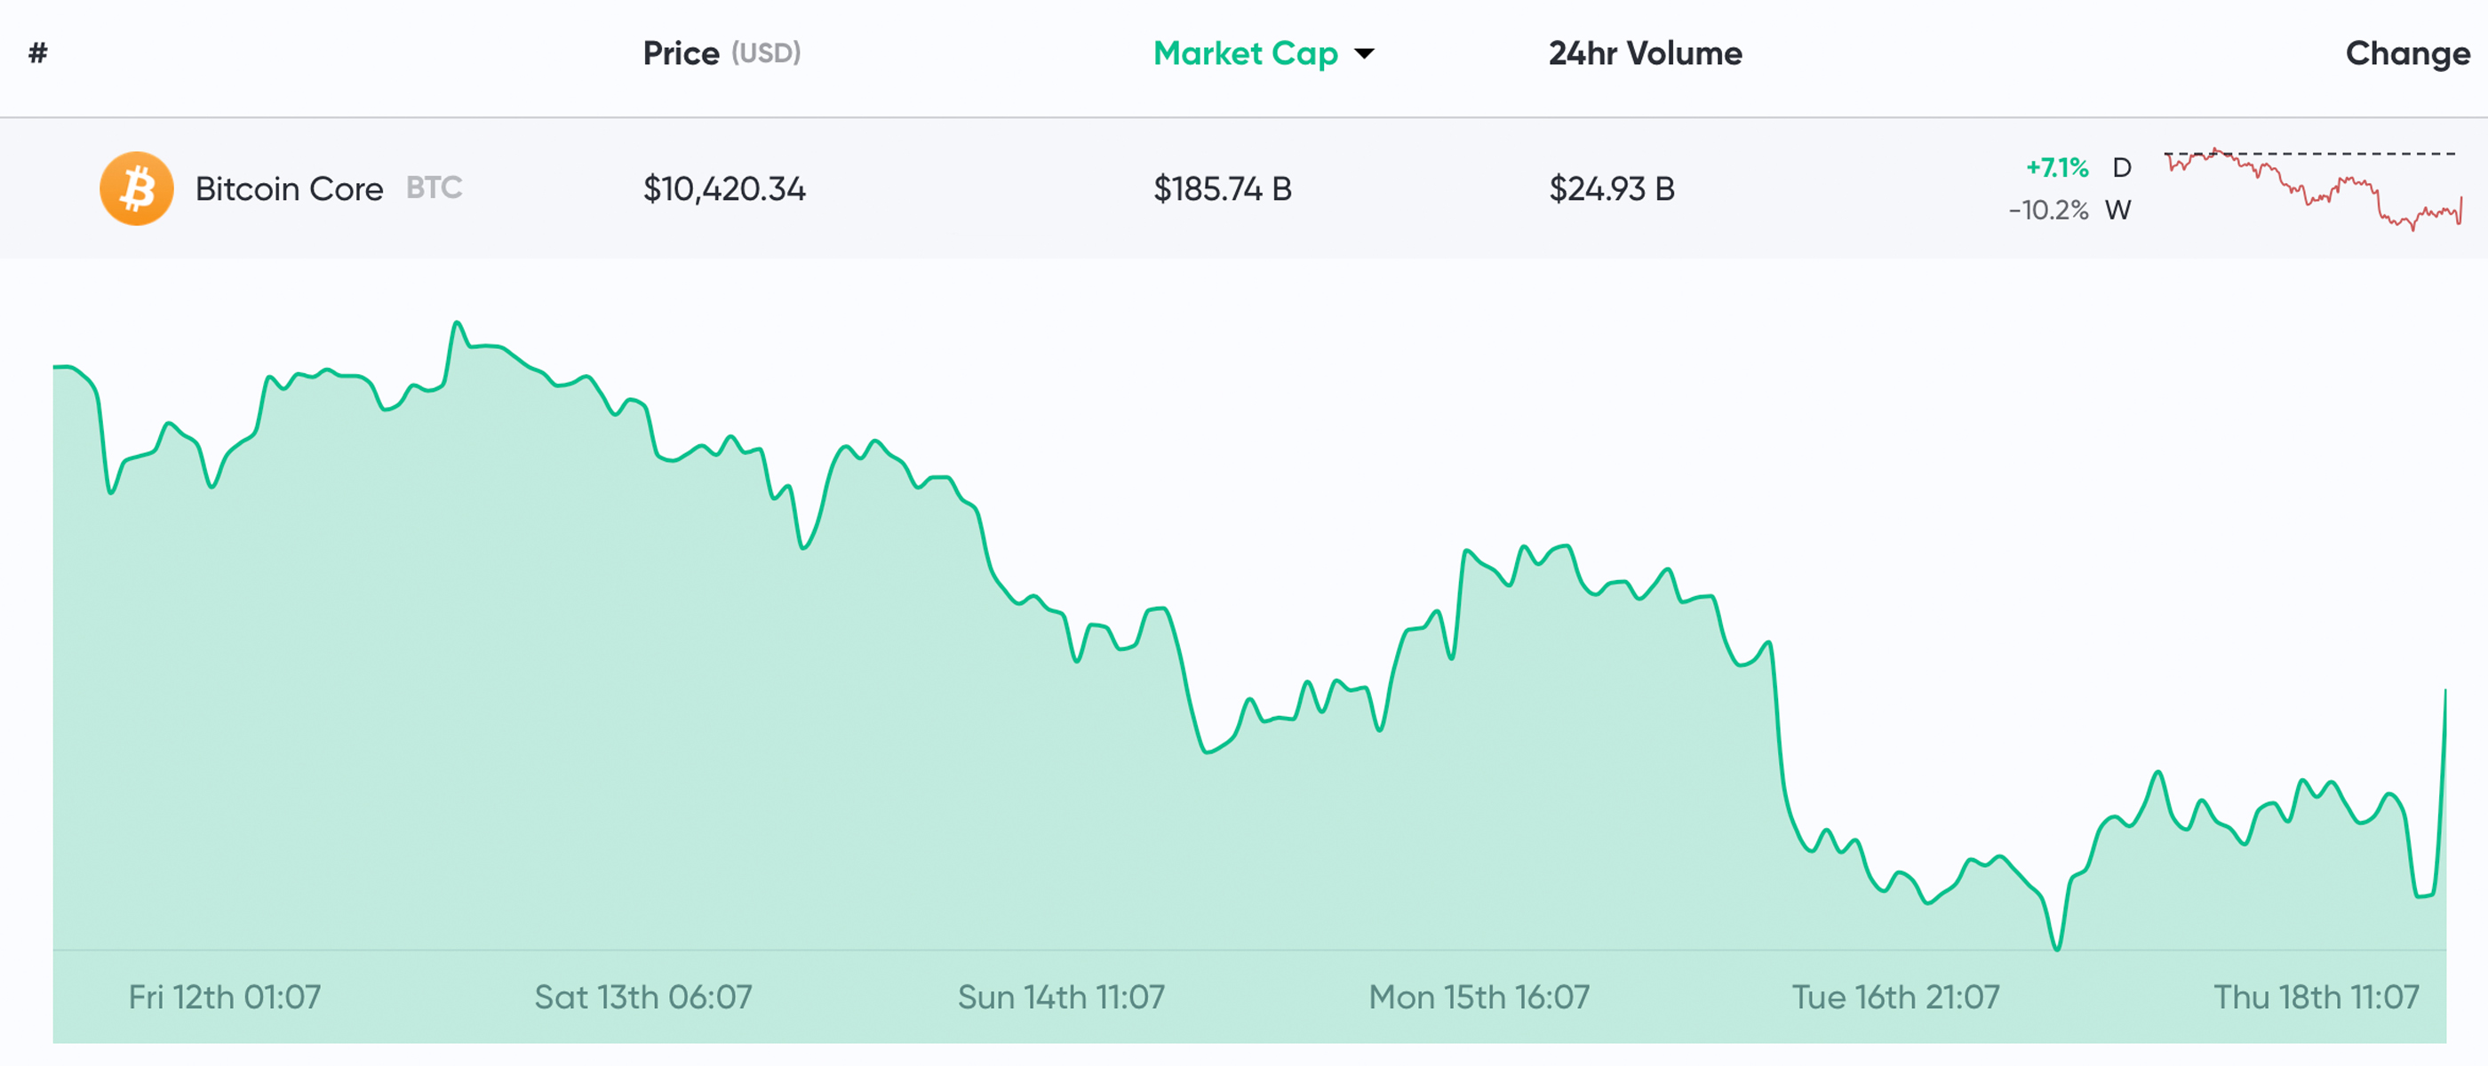Click the Market Cap sort arrow

tap(1364, 54)
